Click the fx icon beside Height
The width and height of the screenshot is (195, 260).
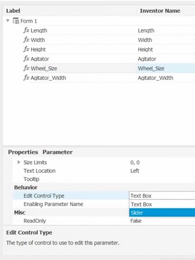pos(26,49)
